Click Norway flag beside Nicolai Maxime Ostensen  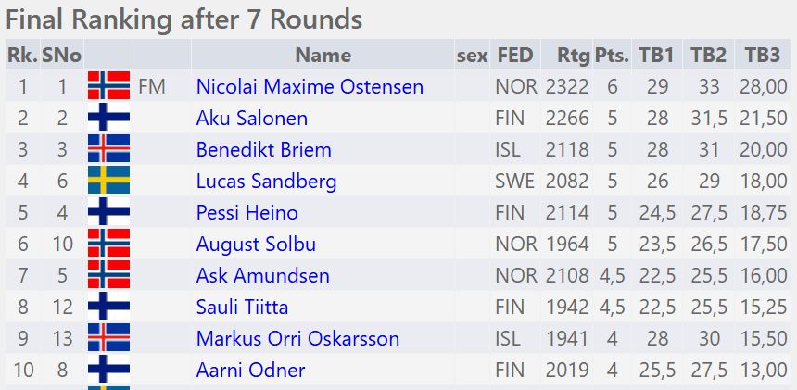pos(108,87)
